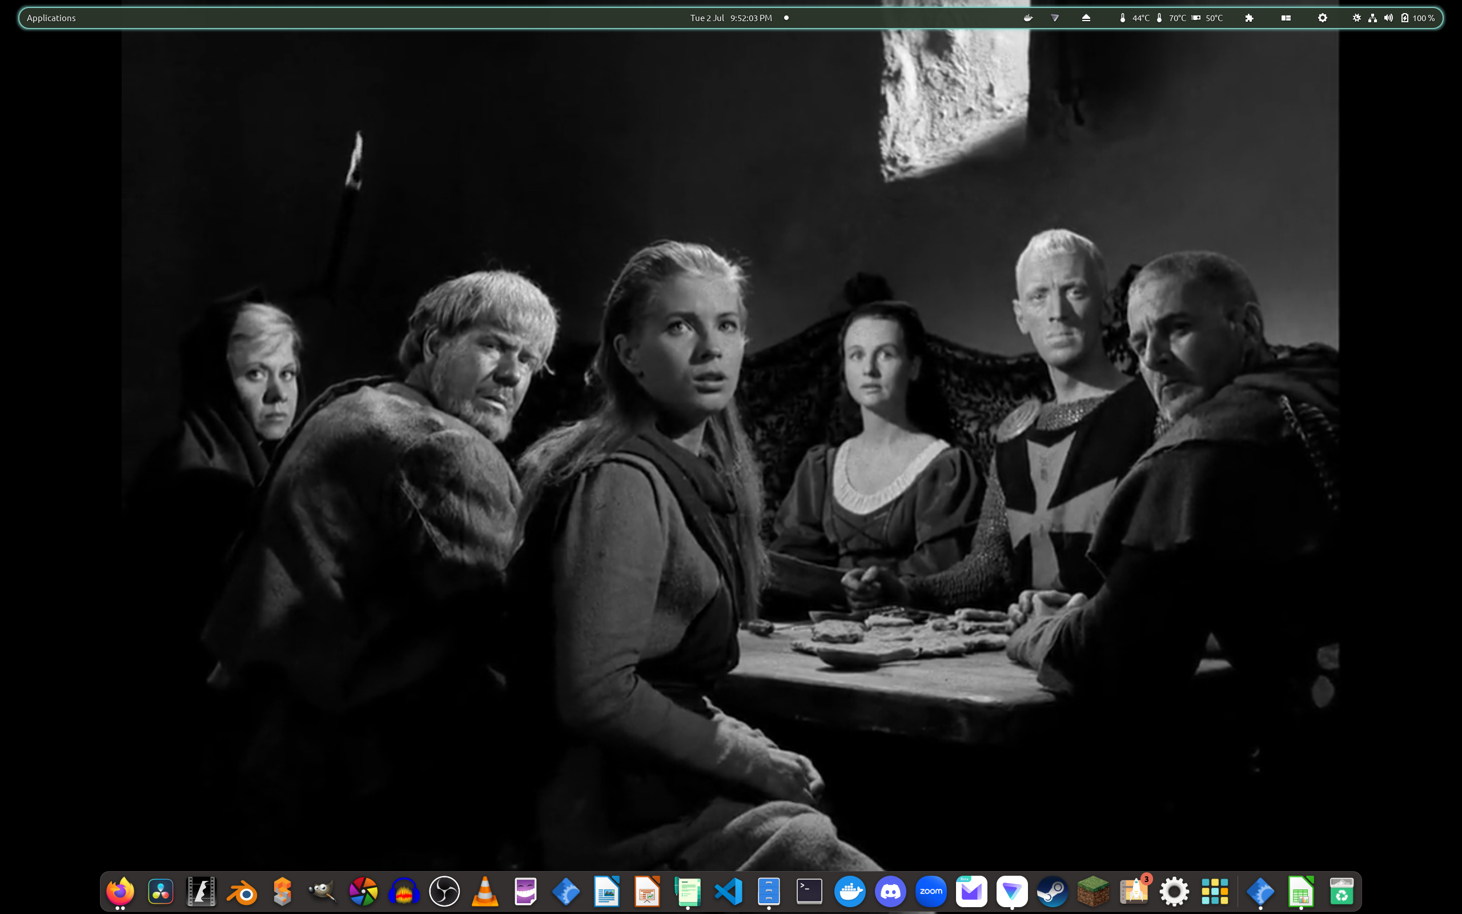The image size is (1462, 914).
Task: Open the Terminal from the dock
Action: (x=809, y=891)
